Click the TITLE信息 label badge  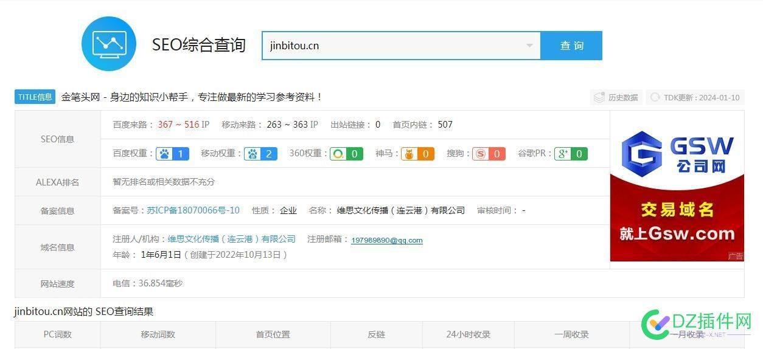click(35, 97)
